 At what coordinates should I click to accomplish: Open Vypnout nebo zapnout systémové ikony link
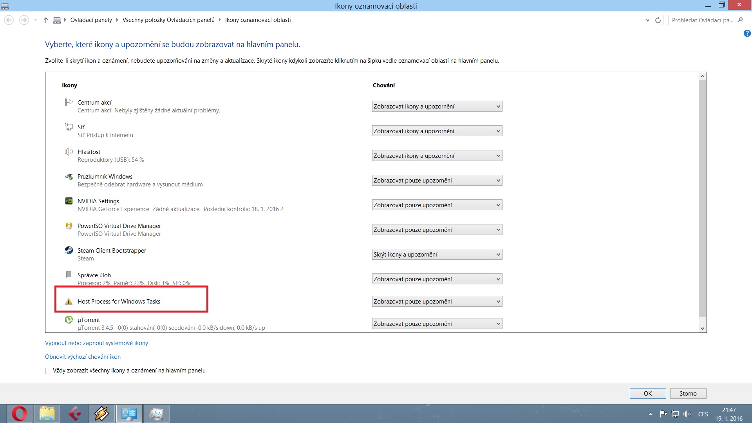(96, 343)
